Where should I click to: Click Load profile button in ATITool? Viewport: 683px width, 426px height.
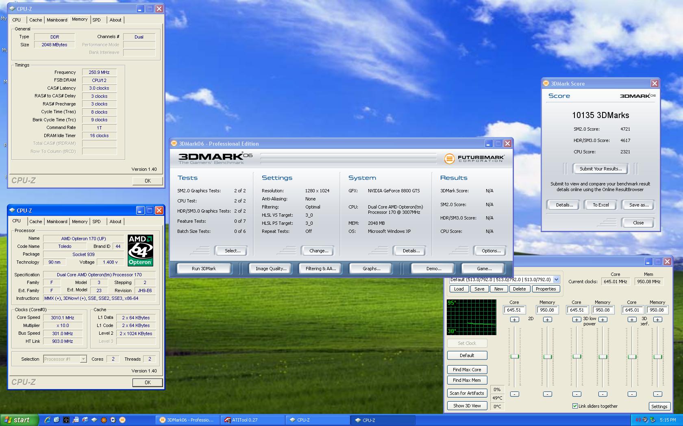click(459, 289)
